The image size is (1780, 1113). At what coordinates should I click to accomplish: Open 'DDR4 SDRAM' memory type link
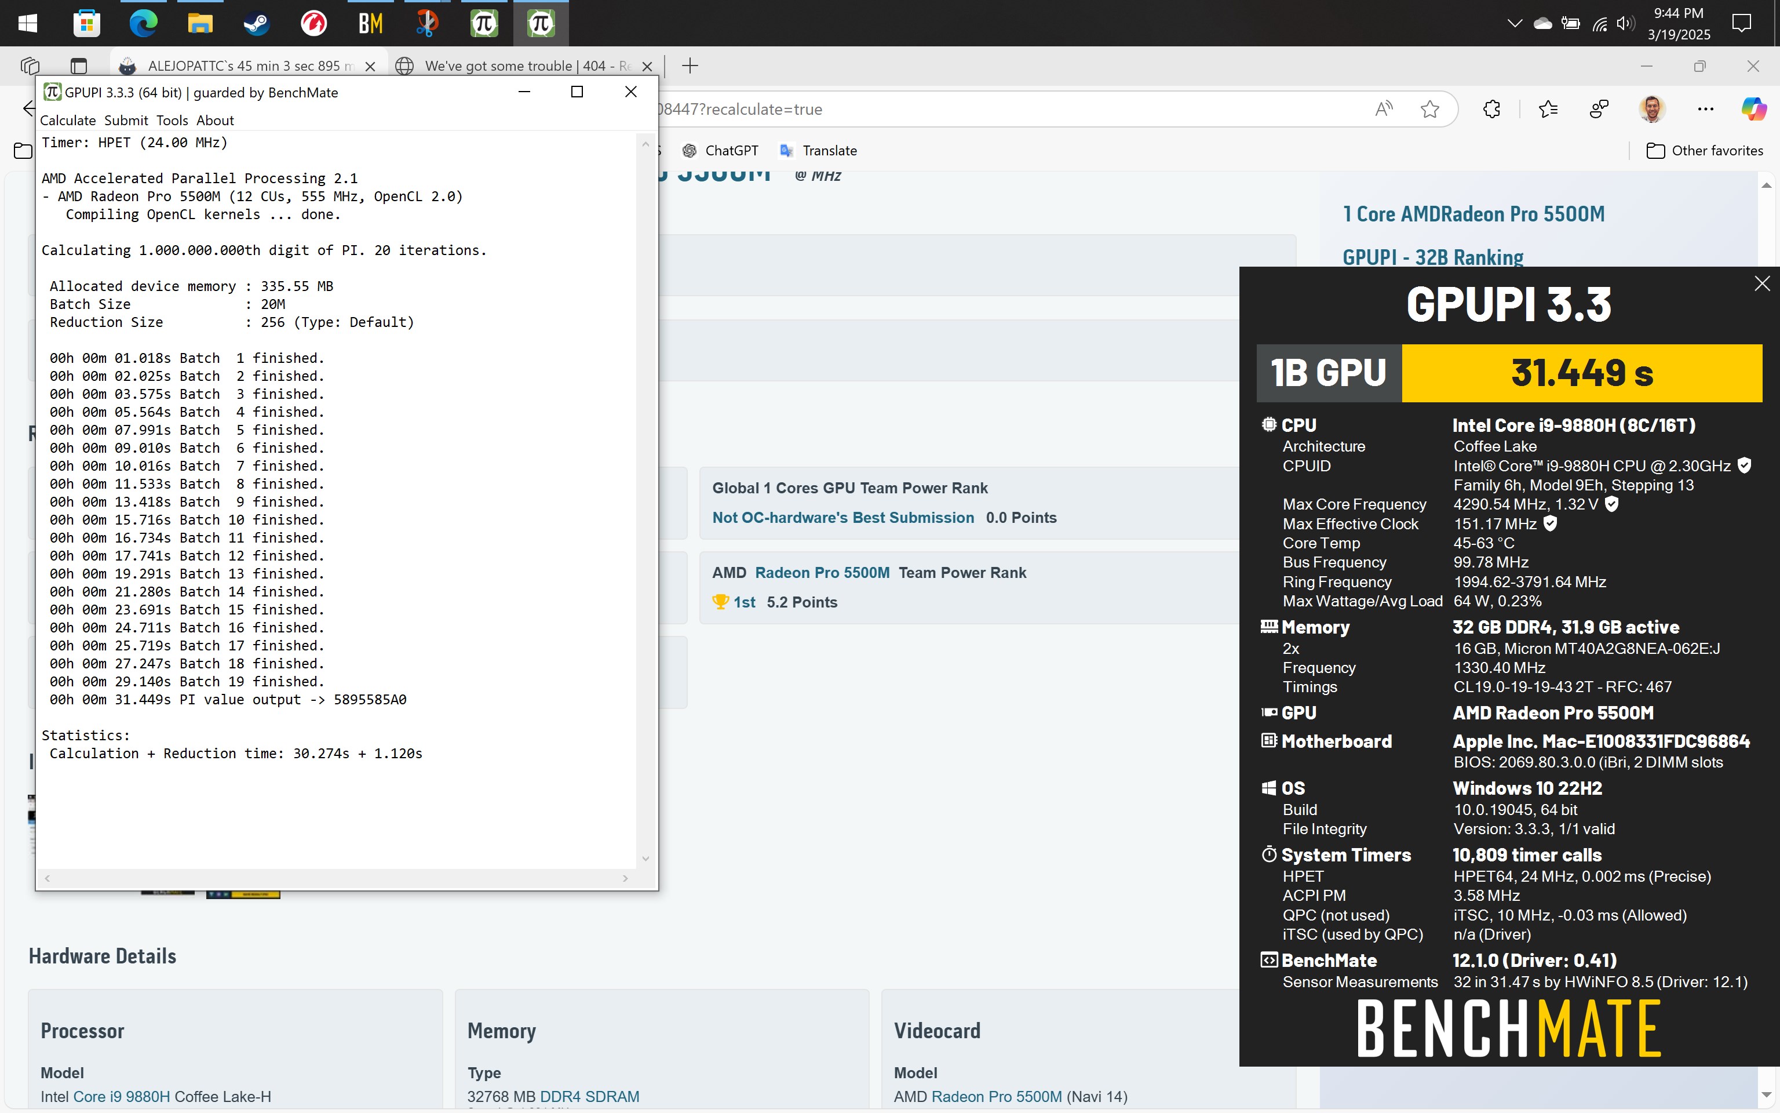pyautogui.click(x=589, y=1096)
